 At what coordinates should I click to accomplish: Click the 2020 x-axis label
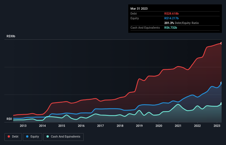[159, 126]
